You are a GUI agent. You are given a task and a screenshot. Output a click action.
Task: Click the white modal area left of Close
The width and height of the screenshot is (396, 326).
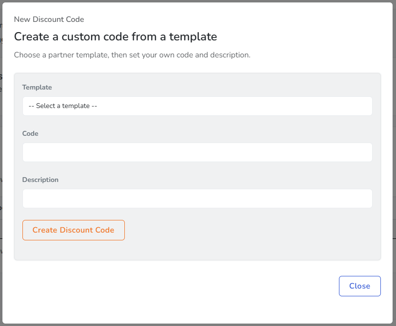(x=195, y=286)
